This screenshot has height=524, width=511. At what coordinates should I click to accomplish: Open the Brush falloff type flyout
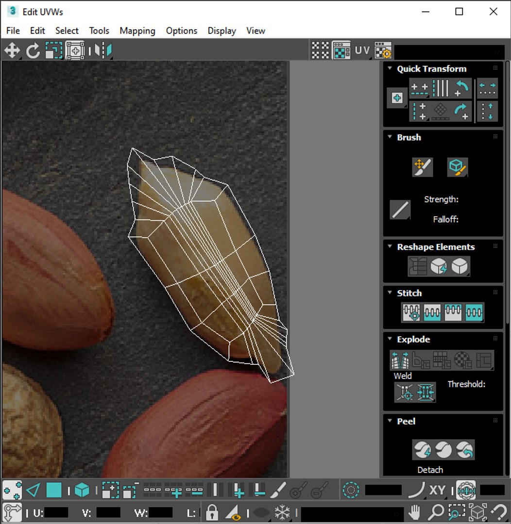[x=400, y=210]
